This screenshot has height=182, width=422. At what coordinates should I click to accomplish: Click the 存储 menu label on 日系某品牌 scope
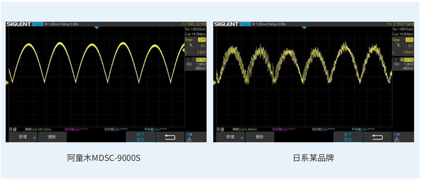click(220, 130)
